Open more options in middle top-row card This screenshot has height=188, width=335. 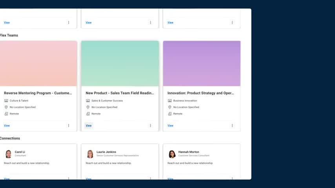[x=150, y=22]
